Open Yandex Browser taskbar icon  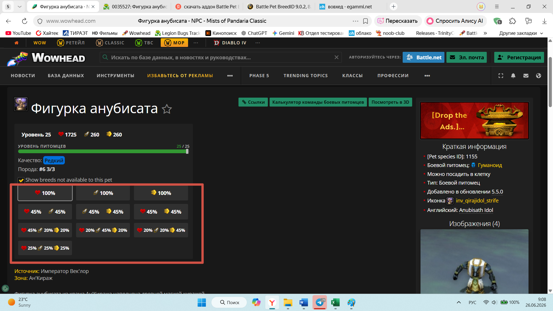pos(272,302)
